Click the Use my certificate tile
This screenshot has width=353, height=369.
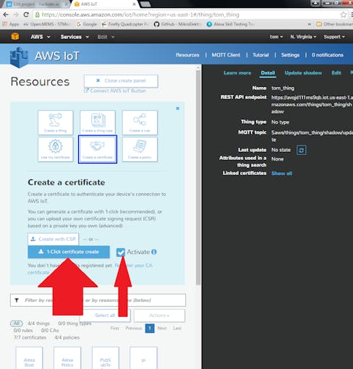(x=56, y=149)
